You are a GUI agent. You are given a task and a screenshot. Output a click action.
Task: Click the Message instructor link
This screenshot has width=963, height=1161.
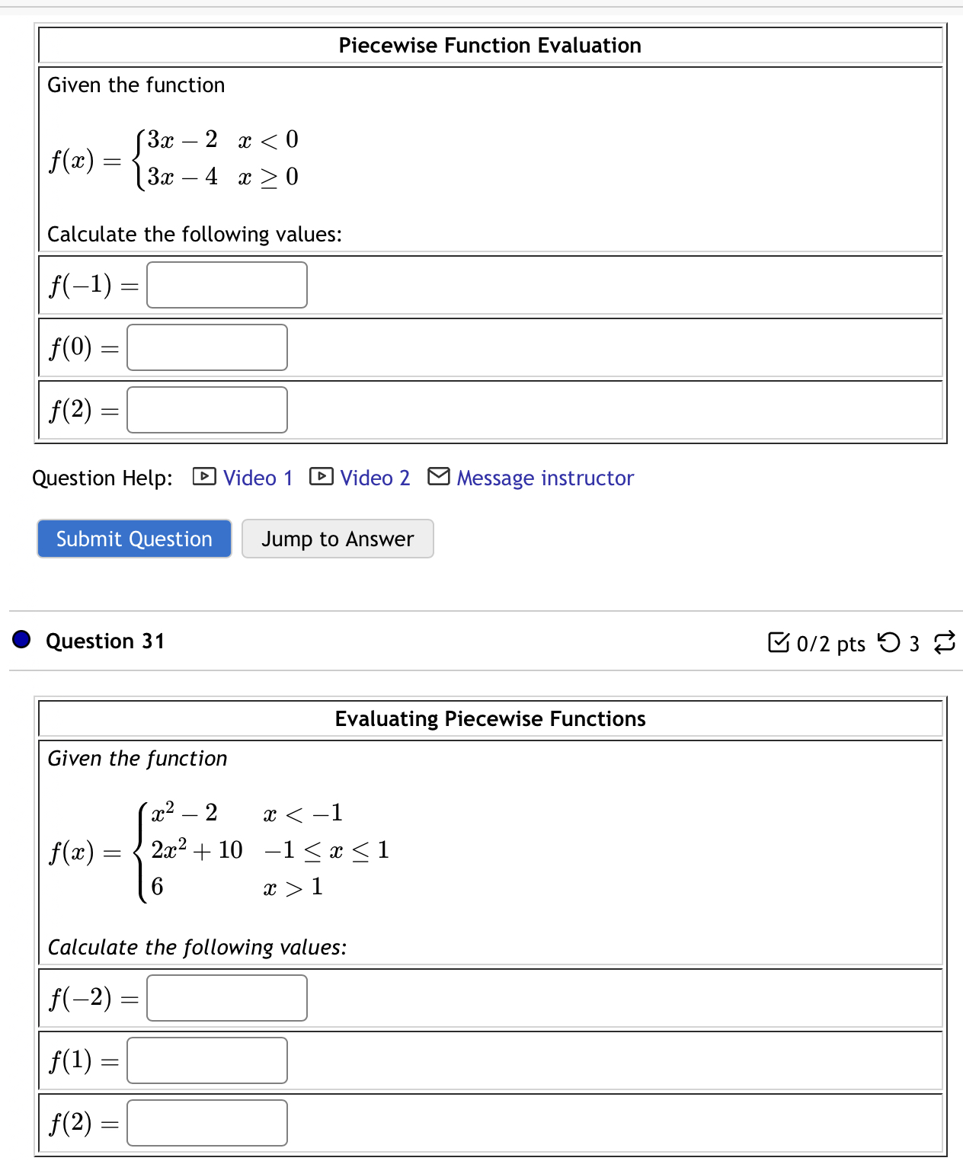(545, 478)
